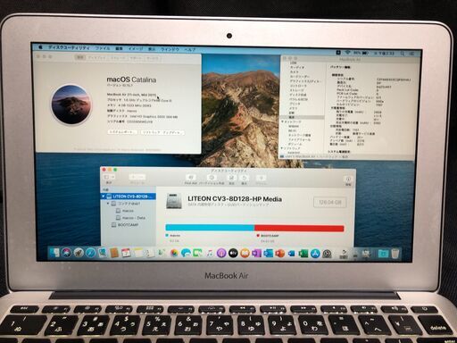Collapse the LITEON CV3-8D128 disk tree

pos(104,197)
